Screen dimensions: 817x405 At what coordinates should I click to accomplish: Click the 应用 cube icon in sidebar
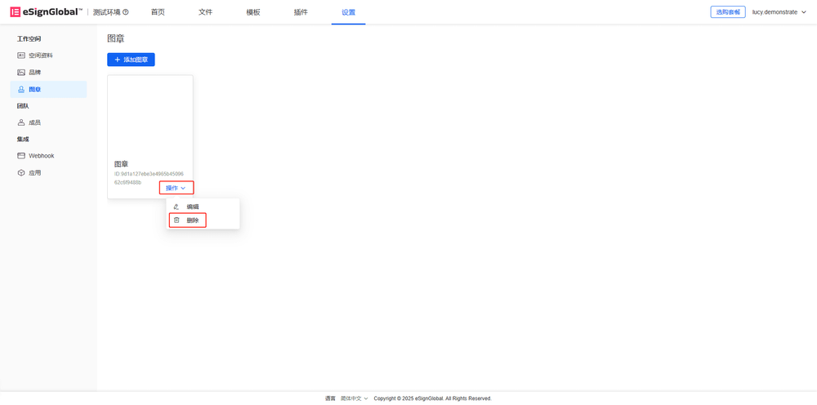click(x=21, y=173)
